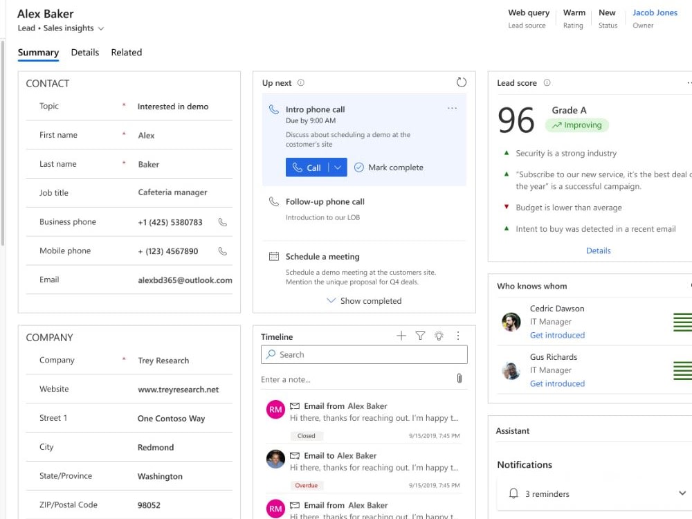This screenshot has height=519, width=692.
Task: Switch to the Details tab
Action: click(x=84, y=52)
